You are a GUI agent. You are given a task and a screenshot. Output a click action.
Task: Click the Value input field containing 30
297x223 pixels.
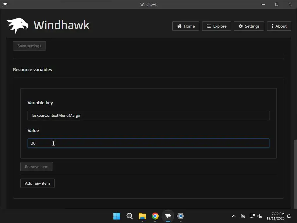coord(148,143)
